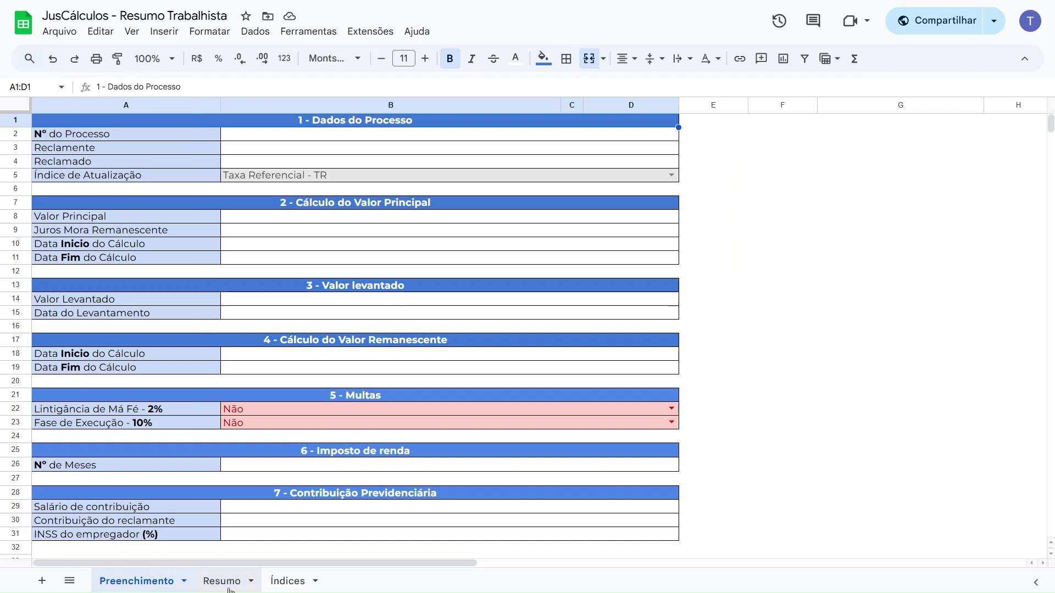Open the Google Sheets home icon
This screenshot has width=1055, height=593.
pyautogui.click(x=23, y=23)
